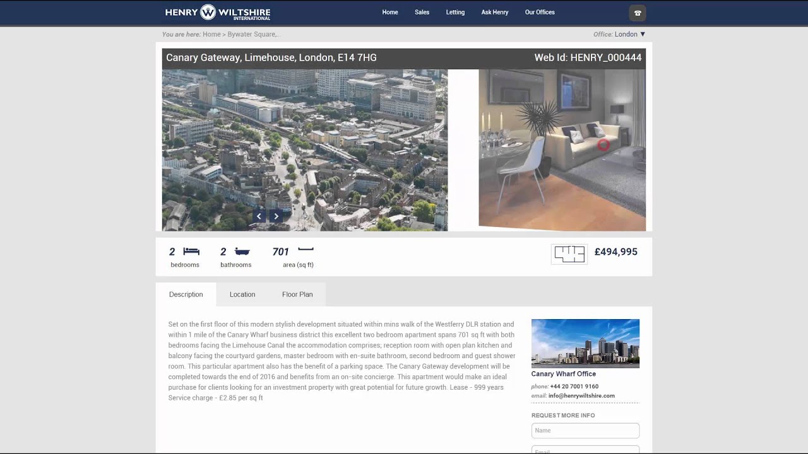
Task: Click the bathrooms bathtub icon
Action: [242, 251]
